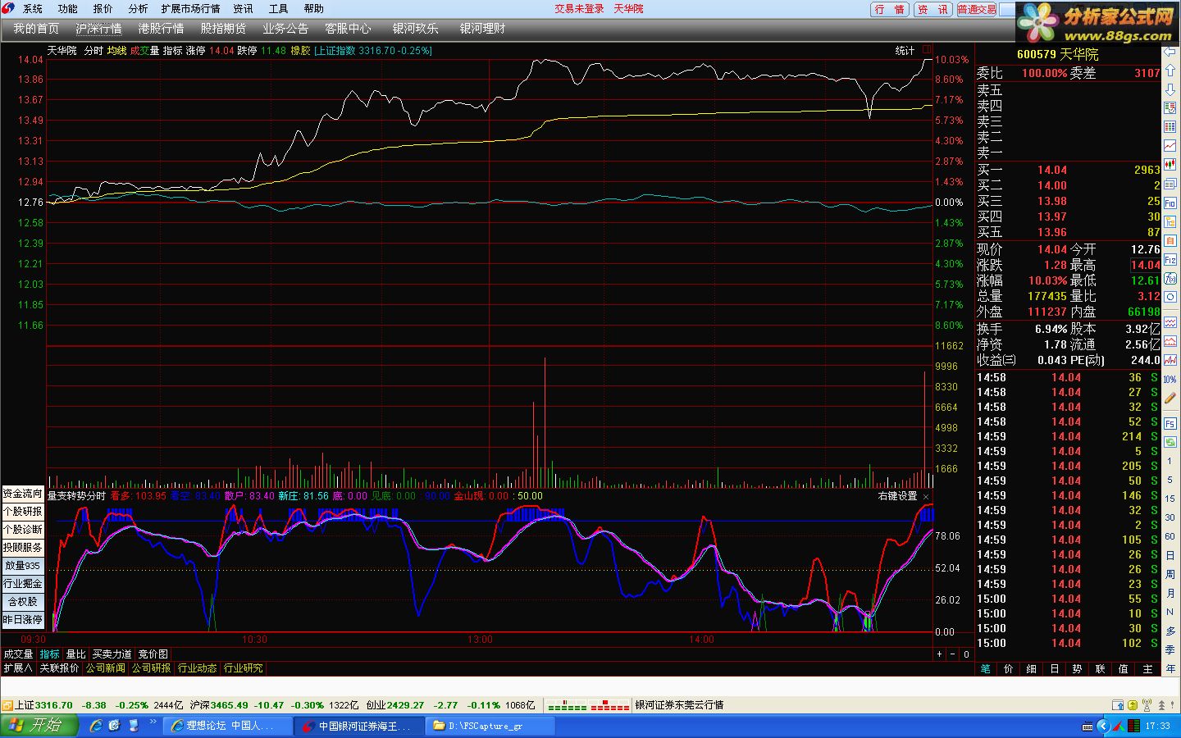Select the 竞价图 bottom tab
1181x738 pixels.
tap(153, 654)
